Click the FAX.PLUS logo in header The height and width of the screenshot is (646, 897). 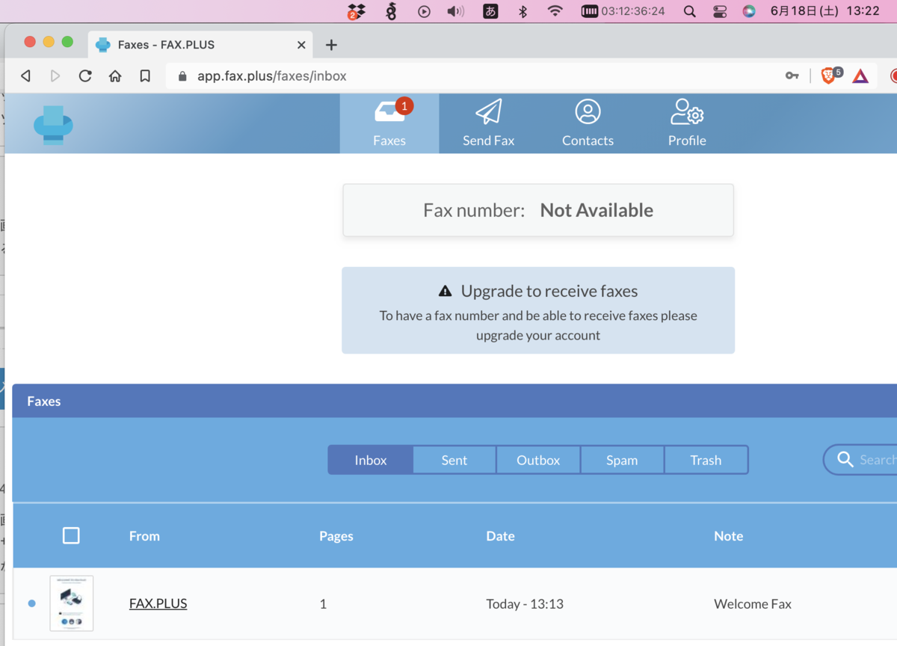(x=53, y=125)
